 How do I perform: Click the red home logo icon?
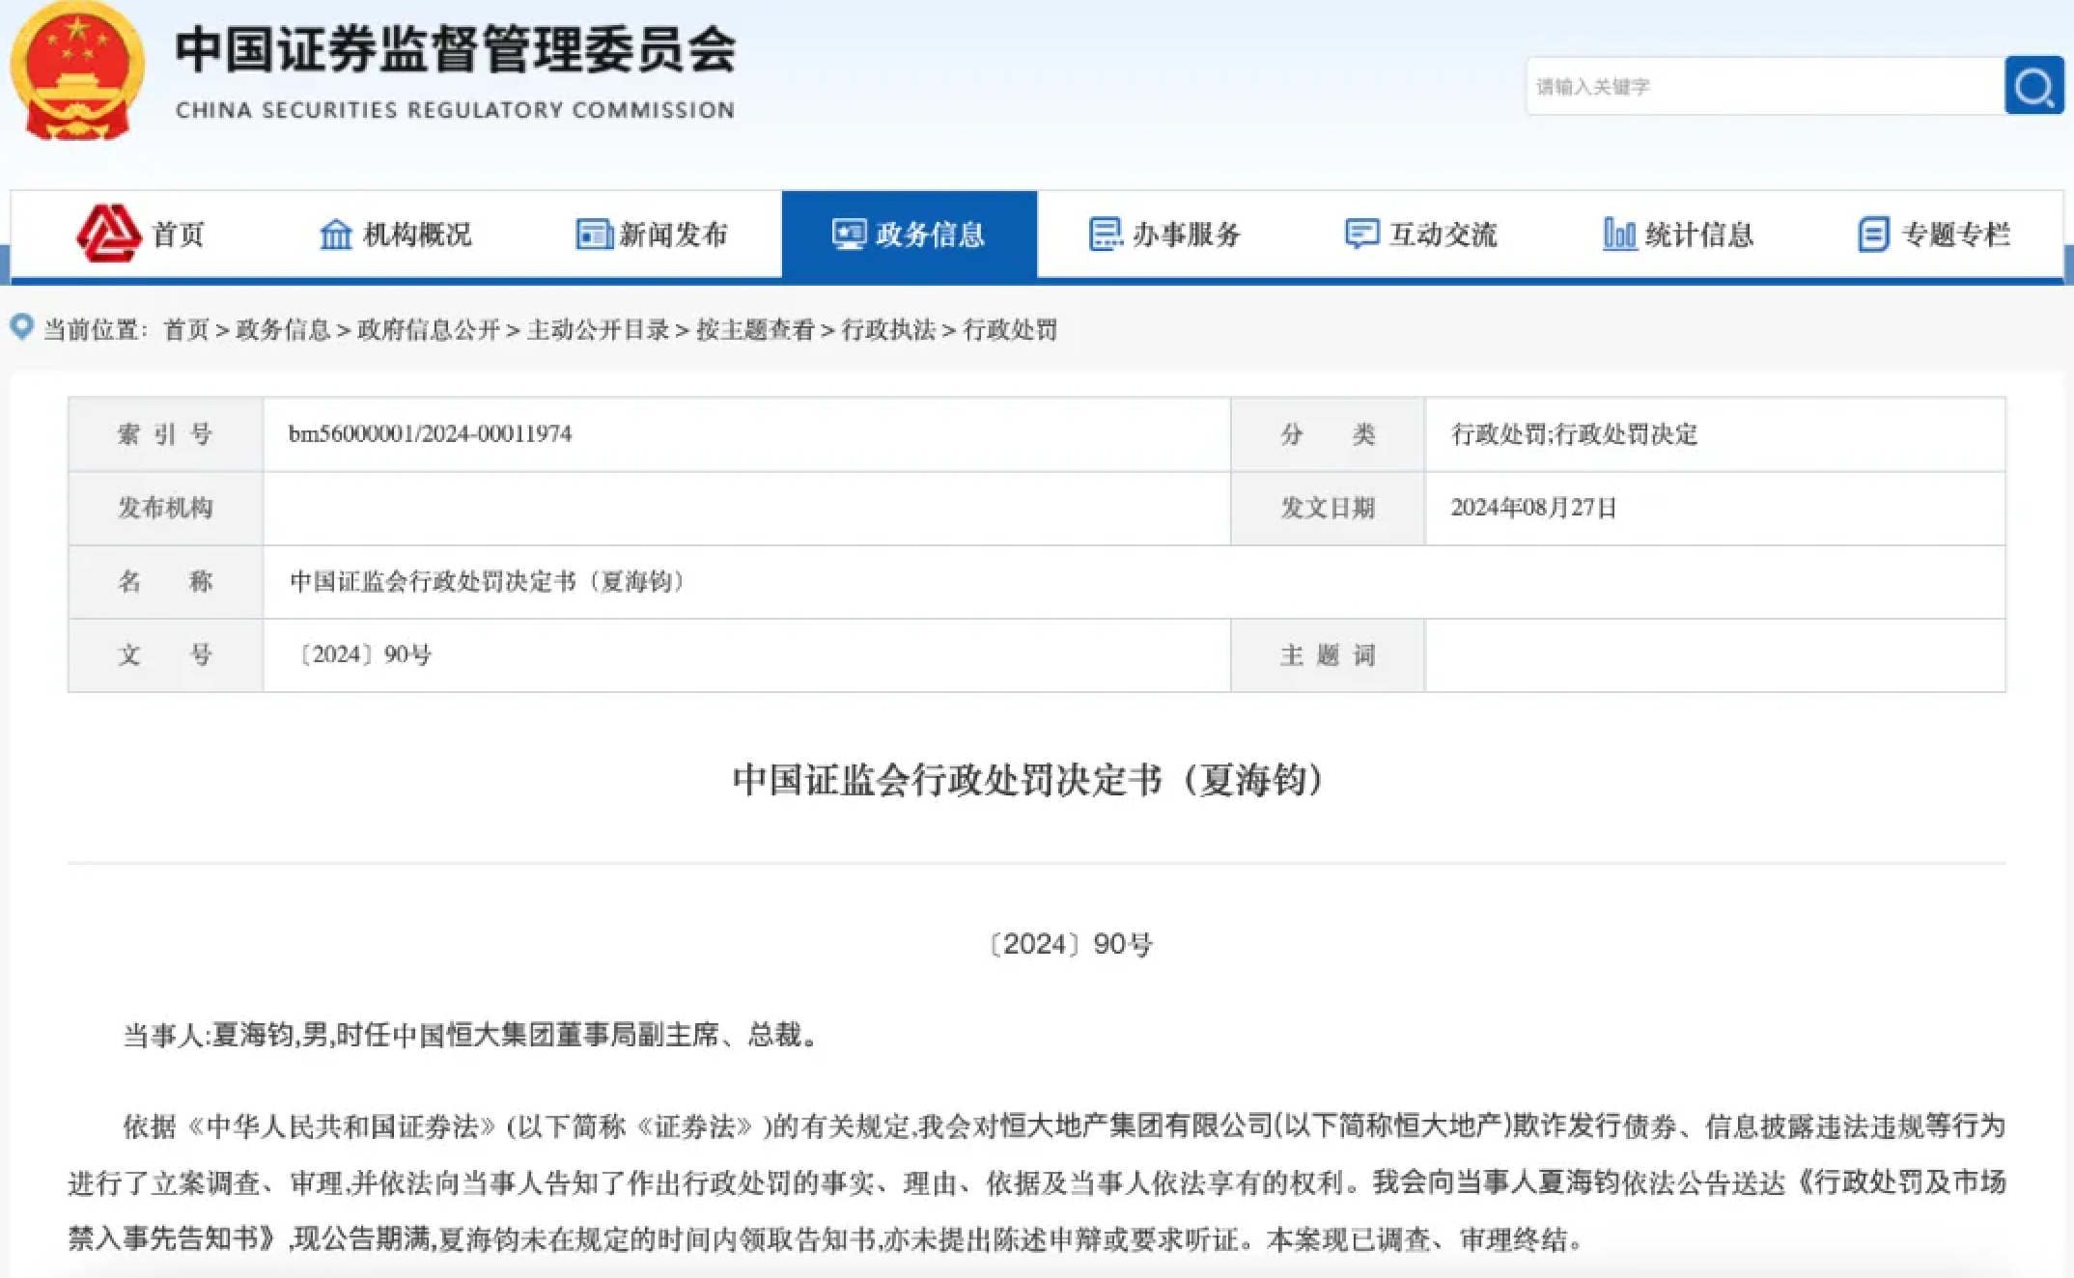(109, 233)
